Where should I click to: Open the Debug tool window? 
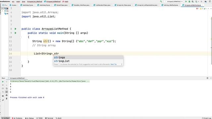pyautogui.click(x=29, y=118)
